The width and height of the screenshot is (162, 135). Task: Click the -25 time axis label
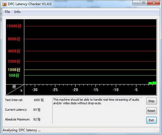(55, 90)
